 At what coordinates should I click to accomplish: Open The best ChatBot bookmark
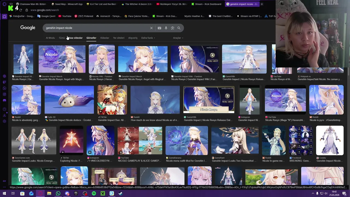[221, 16]
